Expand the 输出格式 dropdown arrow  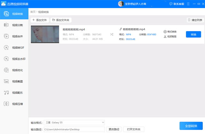click(103, 123)
